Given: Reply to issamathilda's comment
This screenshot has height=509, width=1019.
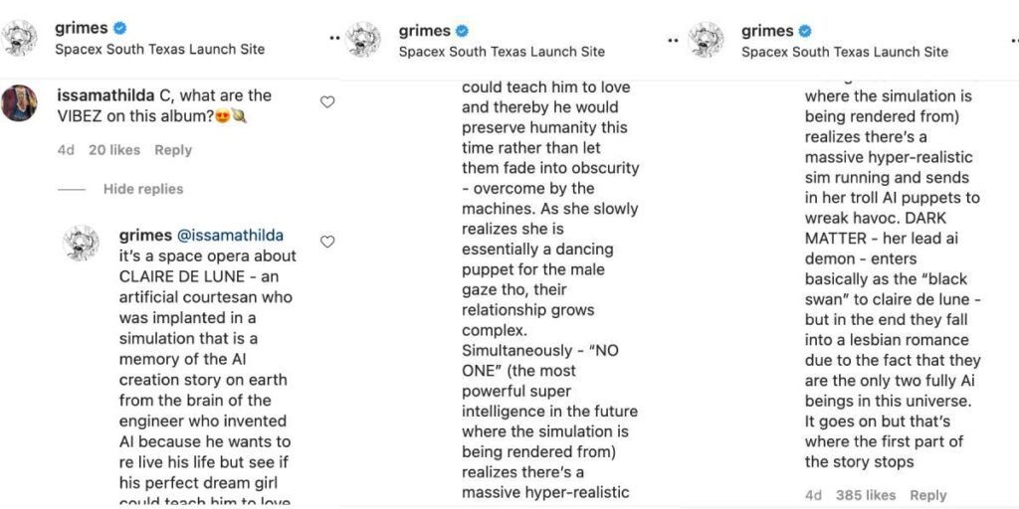Looking at the screenshot, I should pos(173,150).
